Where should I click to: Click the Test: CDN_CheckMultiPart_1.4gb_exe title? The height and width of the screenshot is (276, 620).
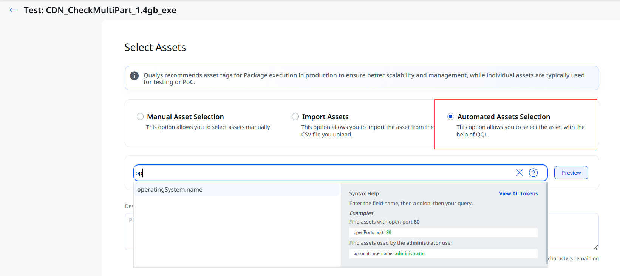pos(100,10)
